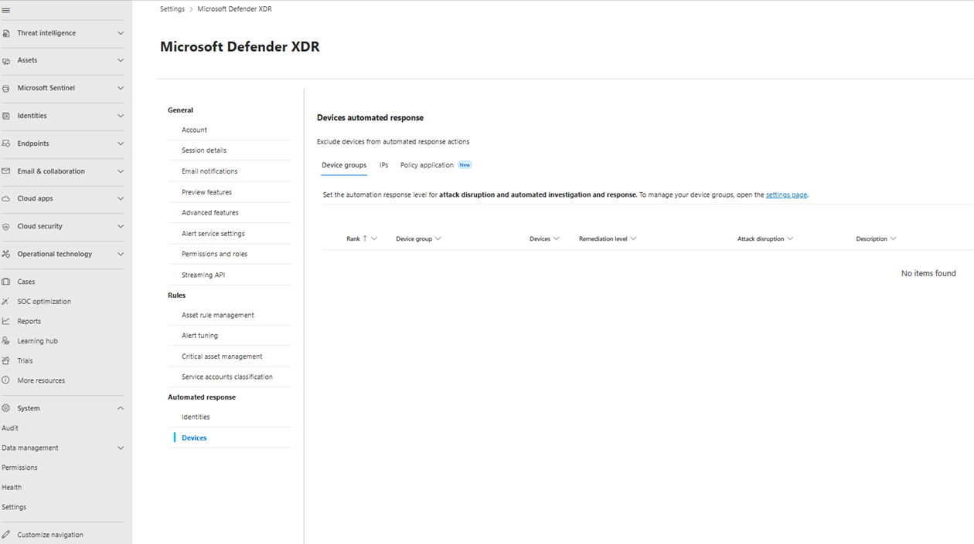Open Health under System
The image size is (974, 544).
[12, 488]
